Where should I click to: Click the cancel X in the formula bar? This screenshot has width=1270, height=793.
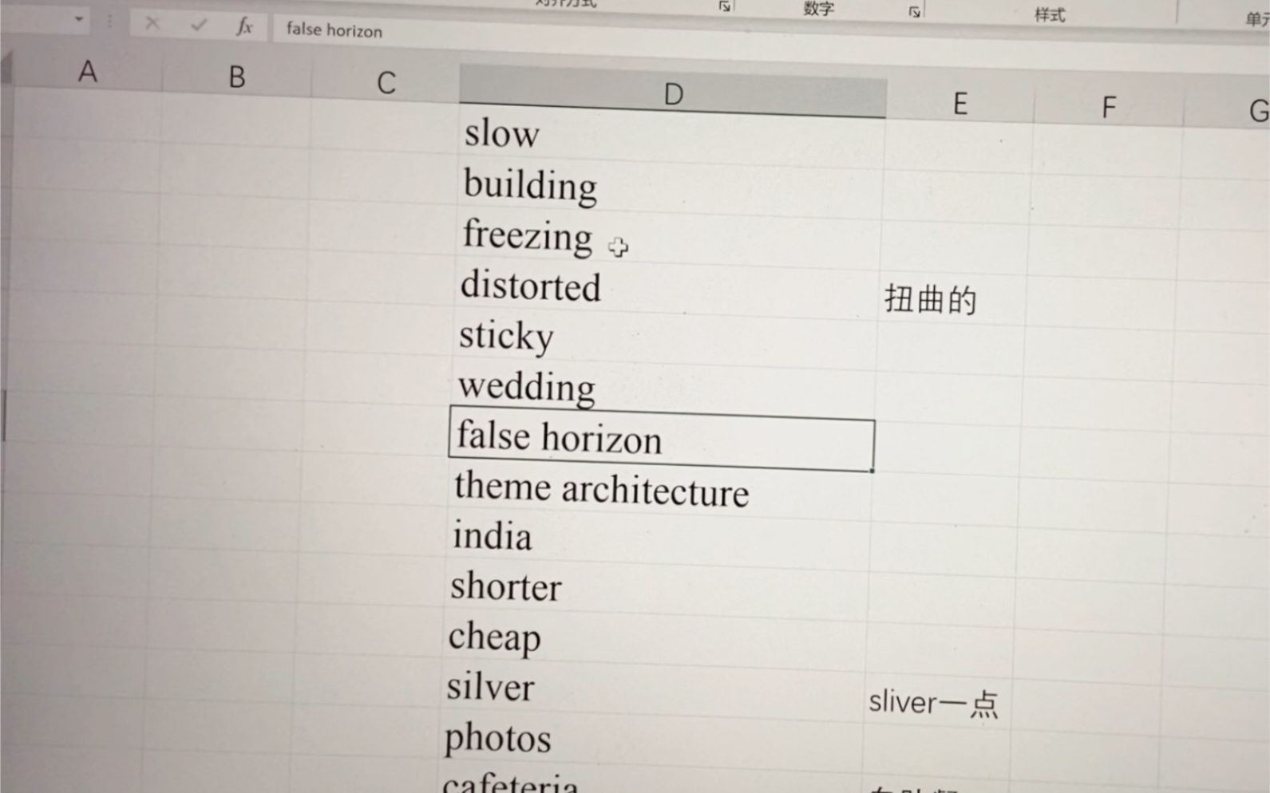(152, 23)
